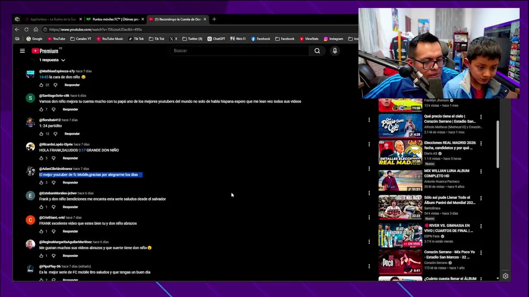
Task: Reply to EstebanMorales-js3wv comment
Action: pos(70,207)
